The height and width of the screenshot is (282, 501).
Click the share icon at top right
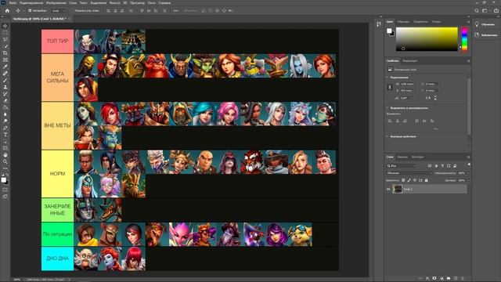pos(496,10)
